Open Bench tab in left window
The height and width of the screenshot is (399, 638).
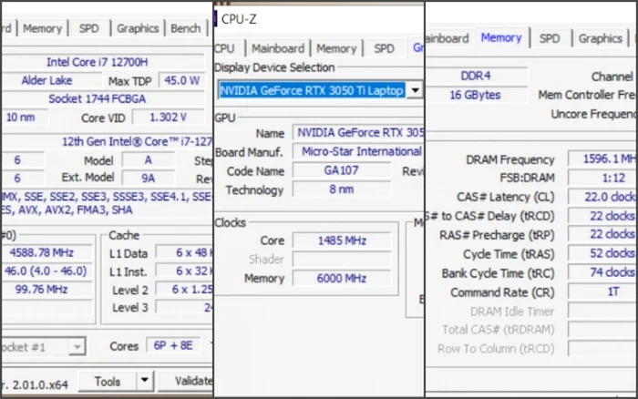tap(186, 28)
